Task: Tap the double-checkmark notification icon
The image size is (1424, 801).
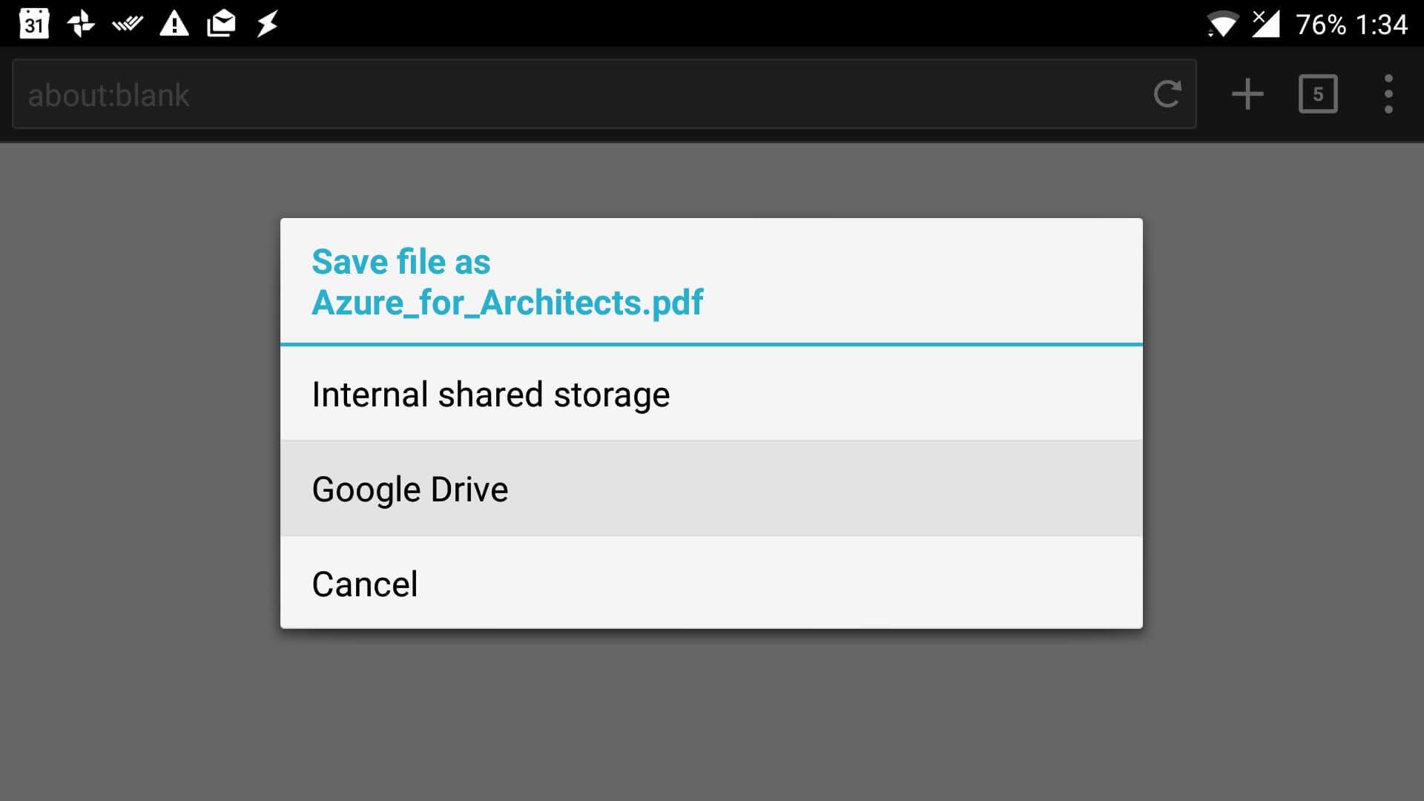Action: point(128,24)
